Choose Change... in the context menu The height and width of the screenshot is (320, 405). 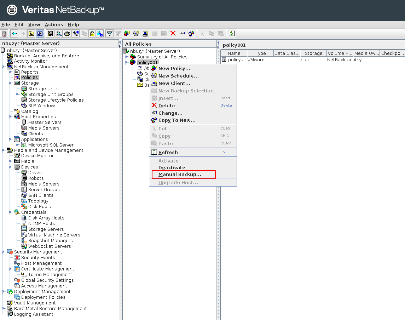tap(193, 113)
